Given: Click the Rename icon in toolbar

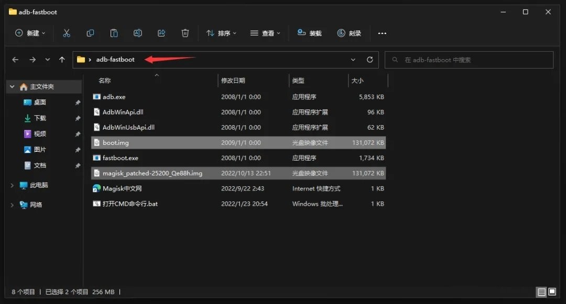Looking at the screenshot, I should click(137, 33).
